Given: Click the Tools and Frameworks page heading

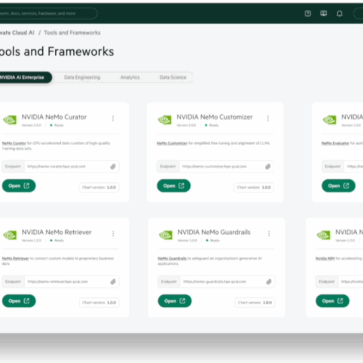Looking at the screenshot, I should click(x=57, y=52).
